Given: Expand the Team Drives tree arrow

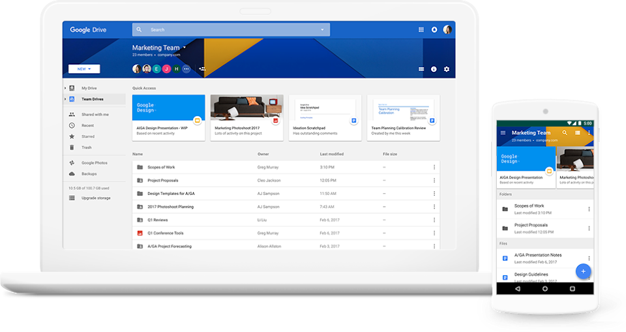Looking at the screenshot, I should [65, 99].
